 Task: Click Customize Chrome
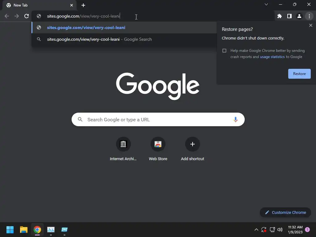click(285, 212)
